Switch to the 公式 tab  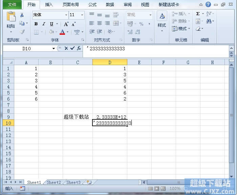click(92, 5)
